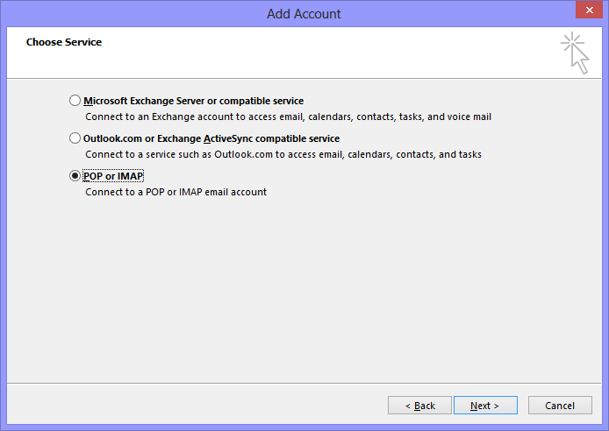Viewport: 609px width, 431px height.
Task: Choose the Outlook.com or ActiveSync radio button
Action: click(x=75, y=138)
